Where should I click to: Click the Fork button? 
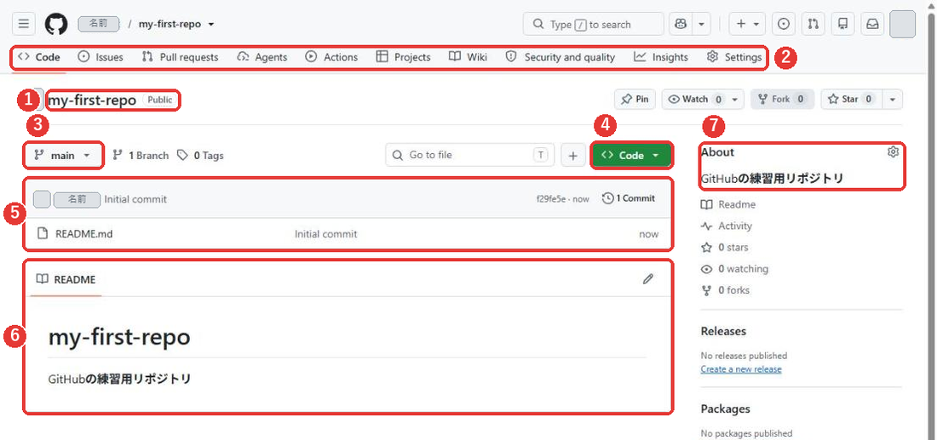click(x=782, y=99)
